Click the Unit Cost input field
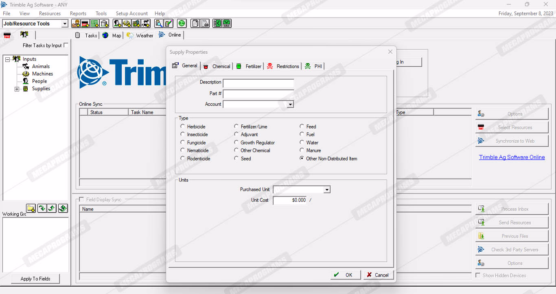 click(290, 200)
